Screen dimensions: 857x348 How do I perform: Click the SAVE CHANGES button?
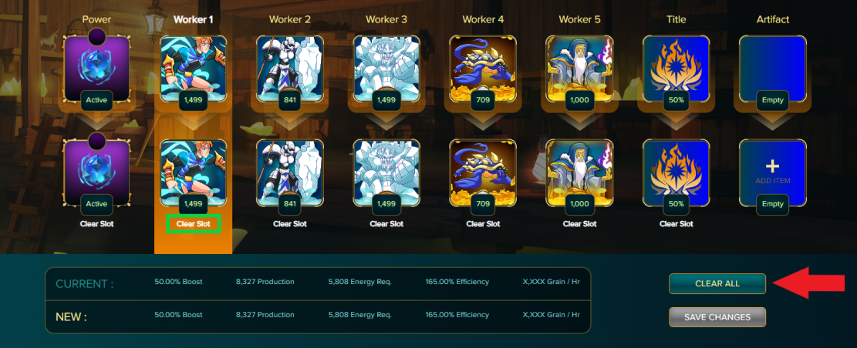[717, 317]
